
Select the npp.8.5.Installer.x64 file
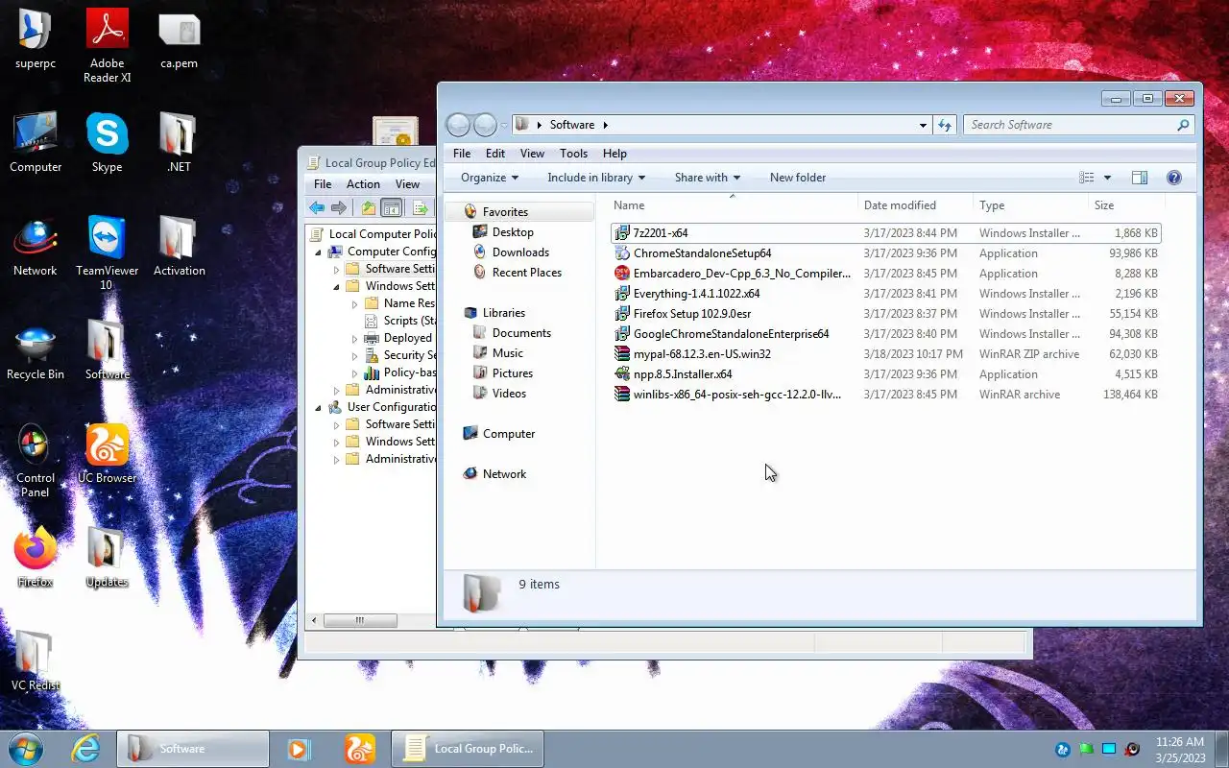[x=885, y=374]
